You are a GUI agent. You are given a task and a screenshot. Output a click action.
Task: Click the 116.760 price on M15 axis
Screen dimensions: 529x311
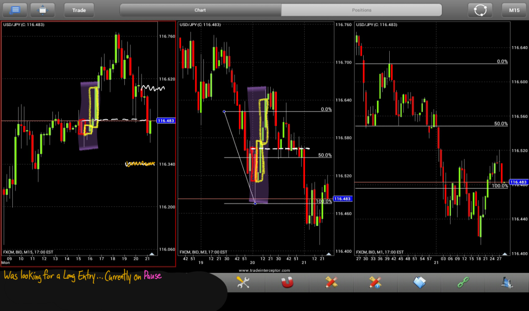[167, 37]
